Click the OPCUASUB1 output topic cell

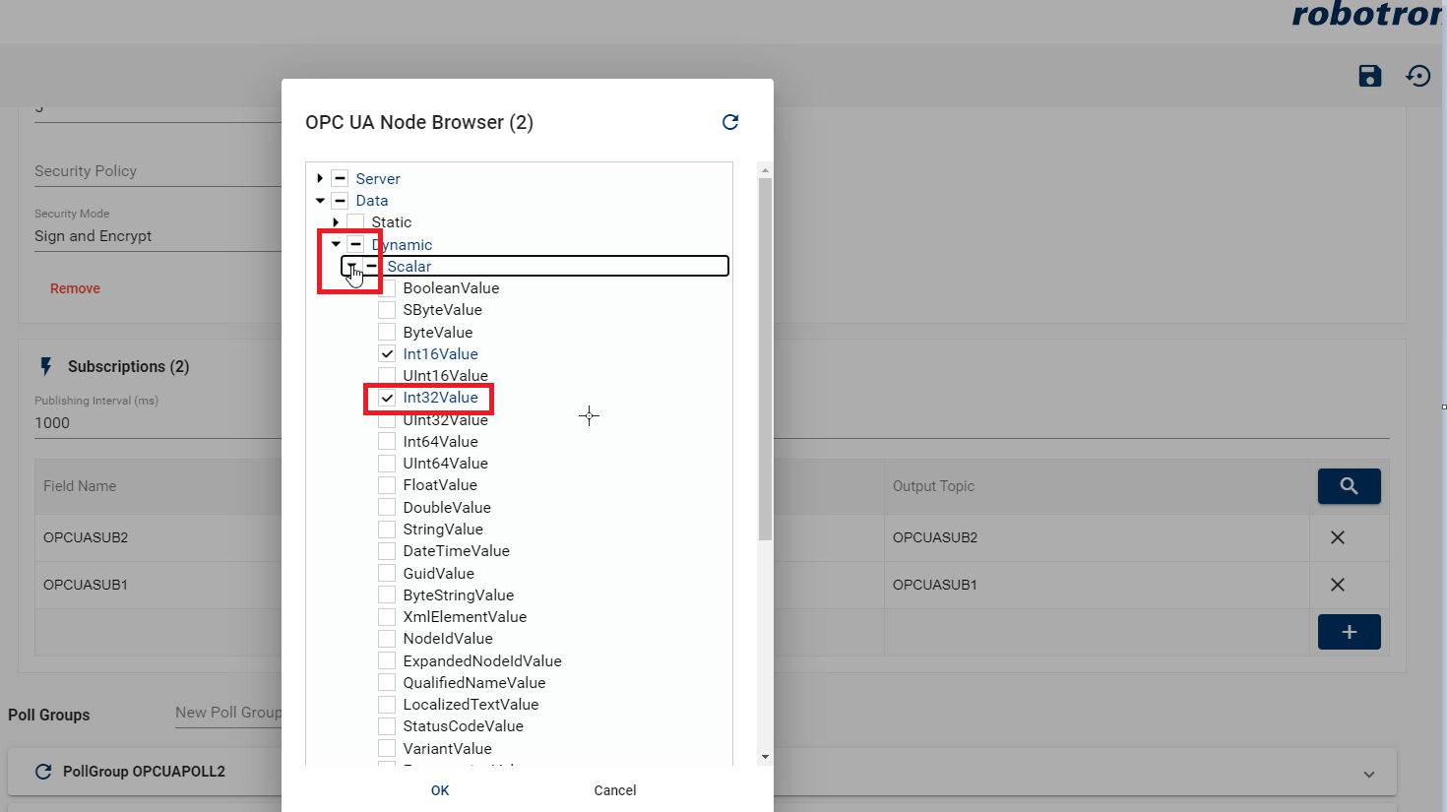pos(1097,585)
